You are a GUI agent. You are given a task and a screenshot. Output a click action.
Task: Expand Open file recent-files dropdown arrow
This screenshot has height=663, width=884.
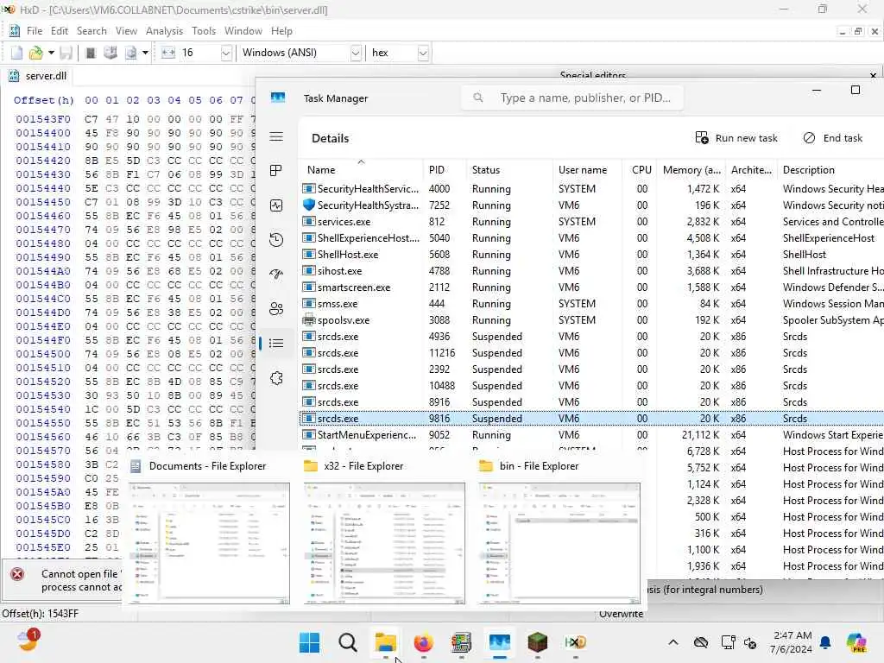[x=51, y=53]
